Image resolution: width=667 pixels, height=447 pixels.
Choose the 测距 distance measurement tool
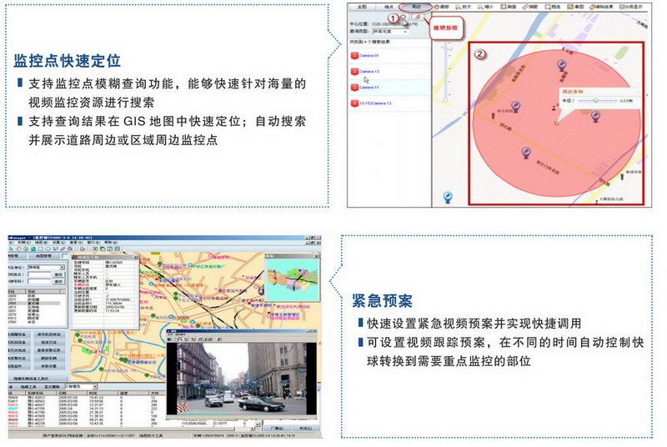click(530, 7)
